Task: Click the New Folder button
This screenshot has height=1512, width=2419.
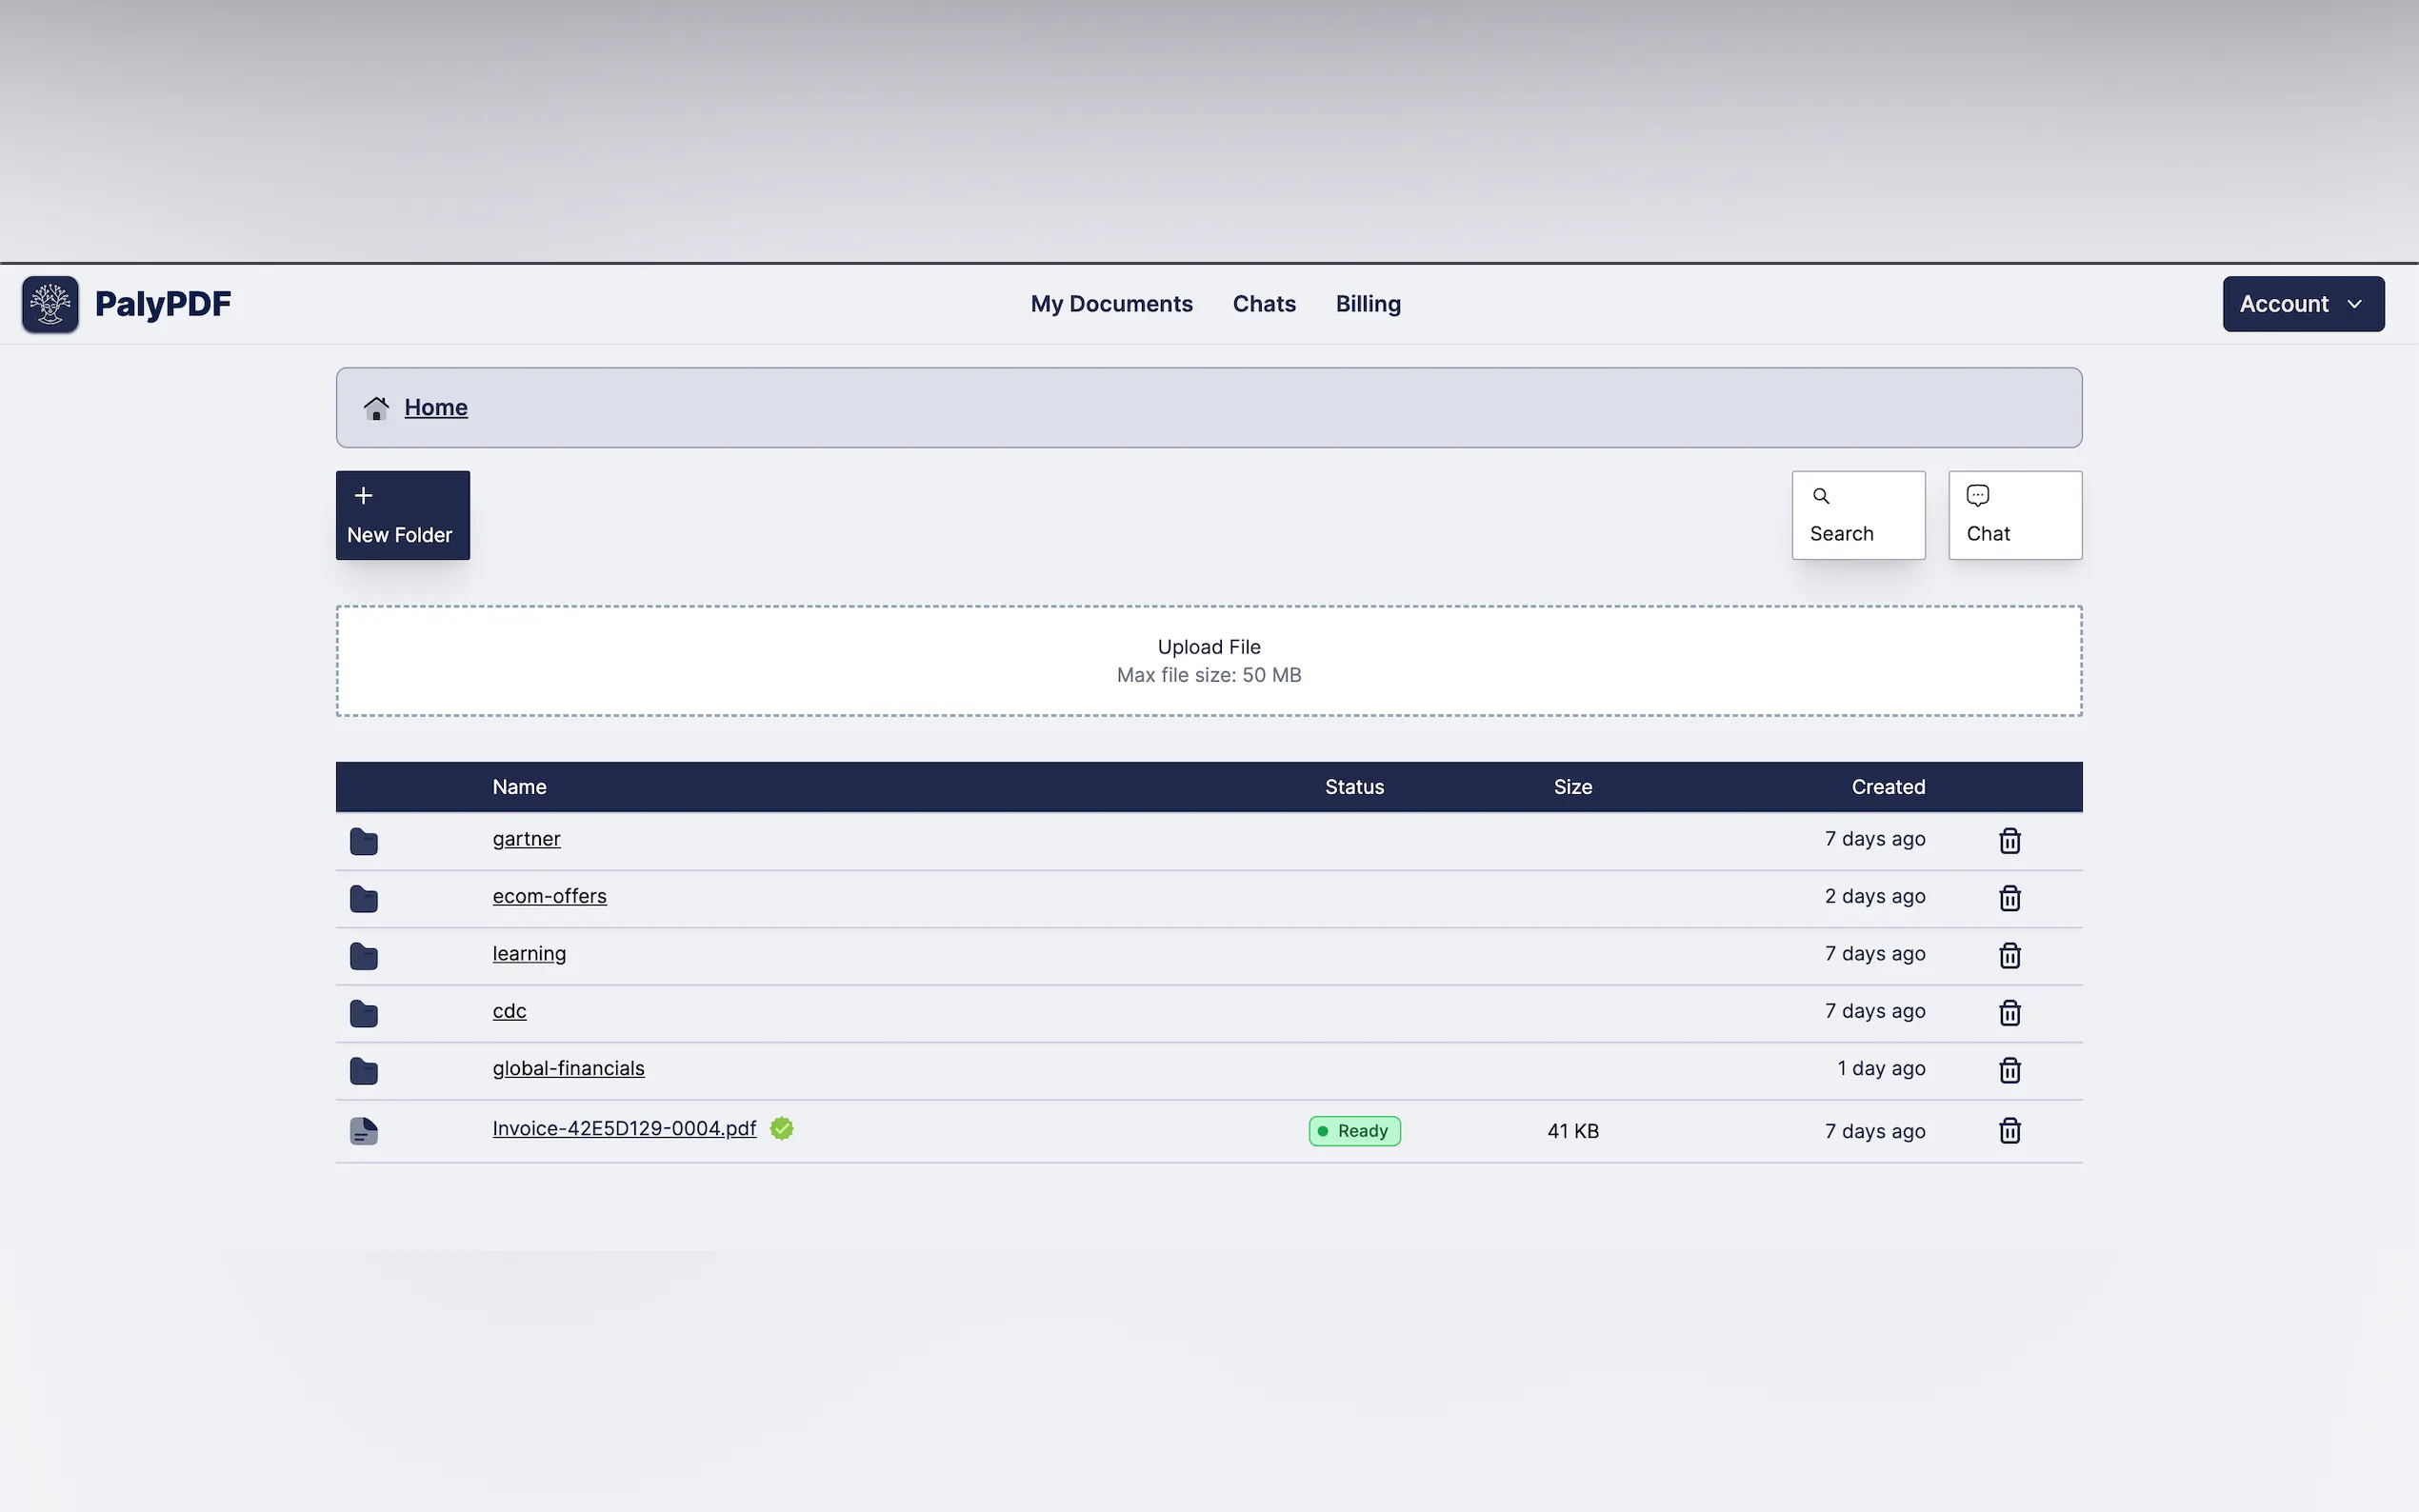Action: [x=402, y=515]
